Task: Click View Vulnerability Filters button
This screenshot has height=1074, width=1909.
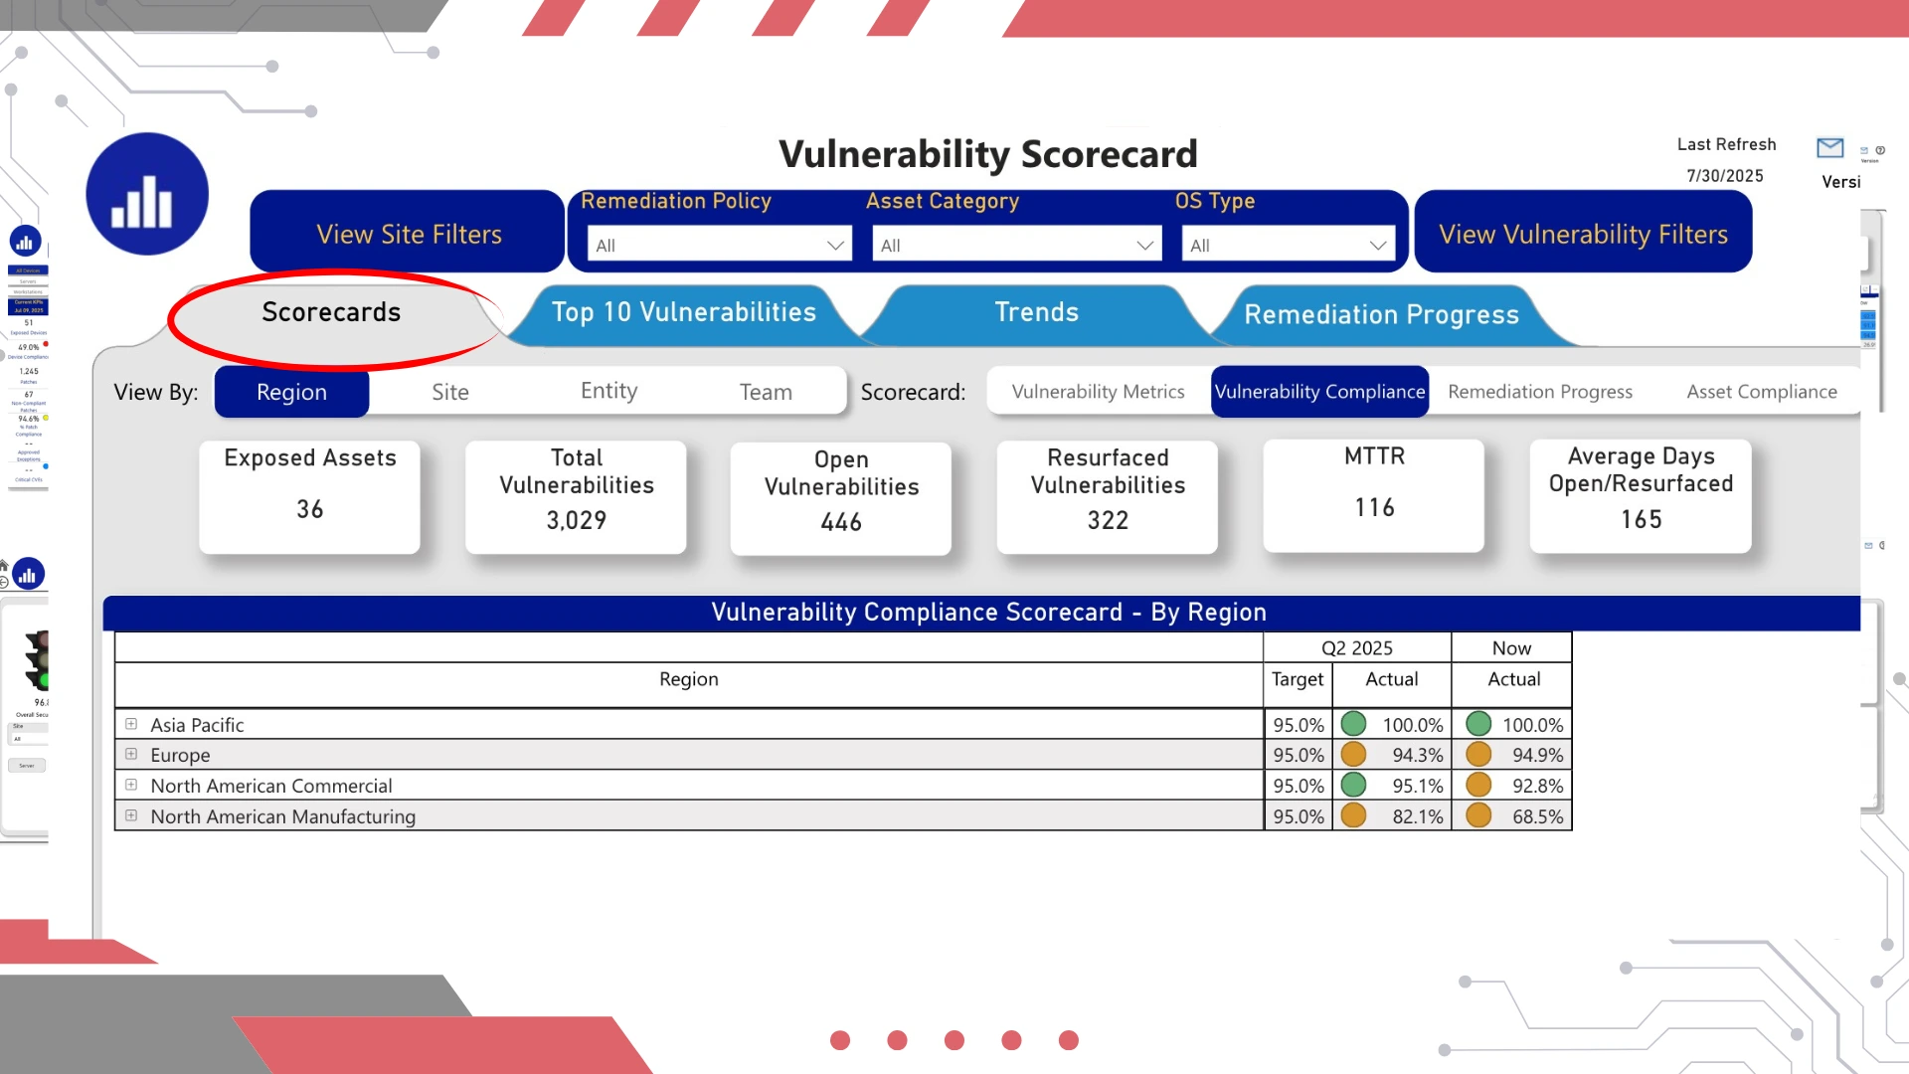Action: (1583, 234)
